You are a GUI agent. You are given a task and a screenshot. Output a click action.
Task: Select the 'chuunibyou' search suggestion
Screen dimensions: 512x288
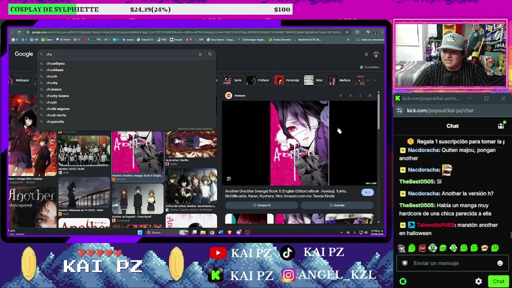pos(55,64)
